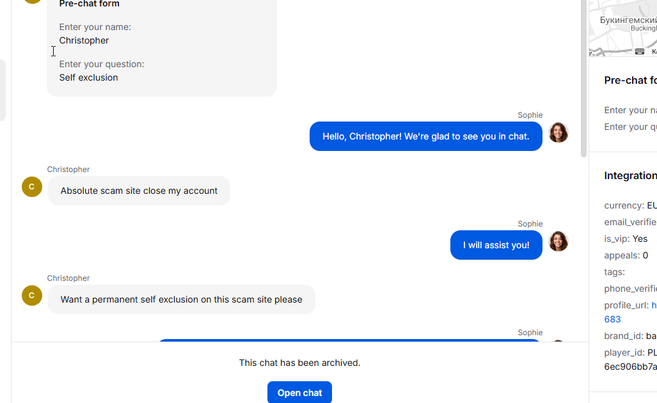Image resolution: width=657 pixels, height=403 pixels.
Task: Click the 'Self exclusion' answer in pre-chat form
Action: [88, 77]
